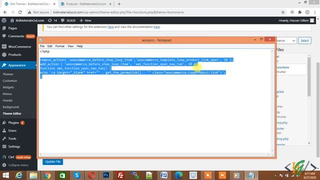
Task: Open Notepad View menu
Action: 70,46
